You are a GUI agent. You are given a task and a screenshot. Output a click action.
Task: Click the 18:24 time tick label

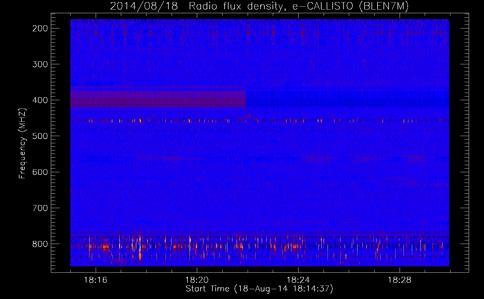coord(298,280)
